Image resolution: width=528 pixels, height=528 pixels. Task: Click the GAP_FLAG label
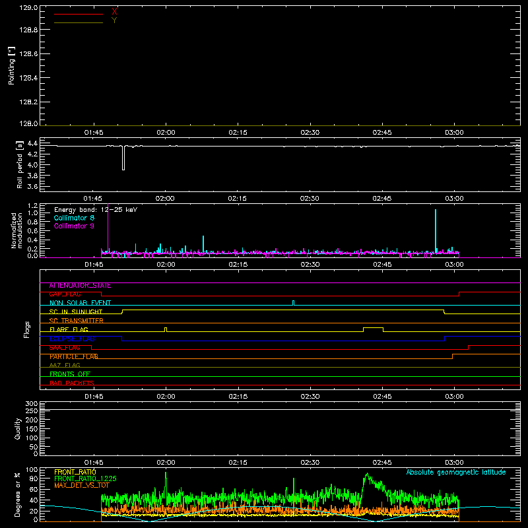pyautogui.click(x=65, y=294)
